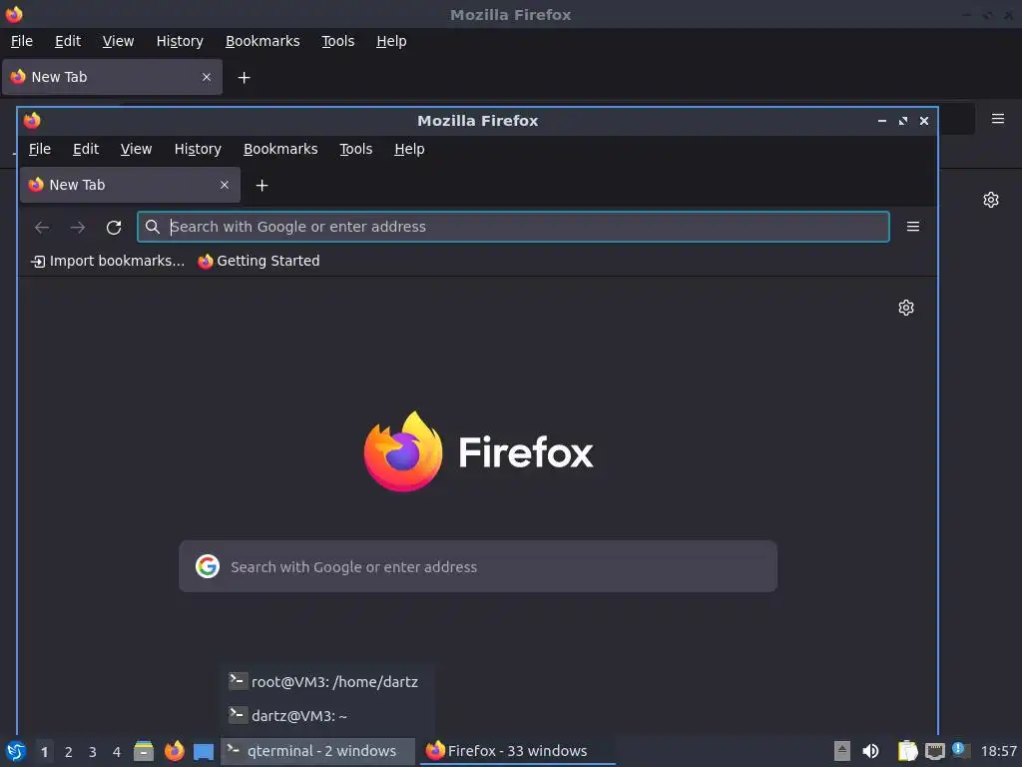Open the update notifier tray icon

(960, 750)
